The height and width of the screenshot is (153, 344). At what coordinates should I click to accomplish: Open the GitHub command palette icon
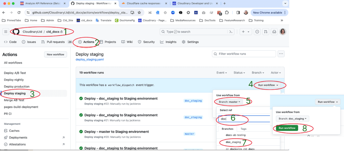[x=231, y=32]
